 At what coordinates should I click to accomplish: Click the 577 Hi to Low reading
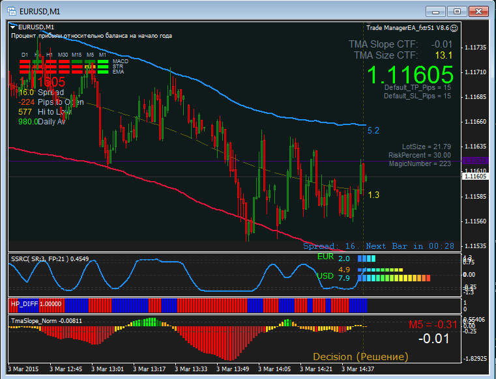coord(45,112)
